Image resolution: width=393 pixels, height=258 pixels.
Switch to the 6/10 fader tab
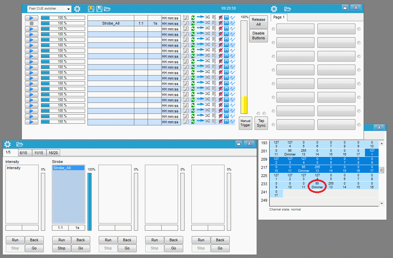pyautogui.click(x=24, y=153)
